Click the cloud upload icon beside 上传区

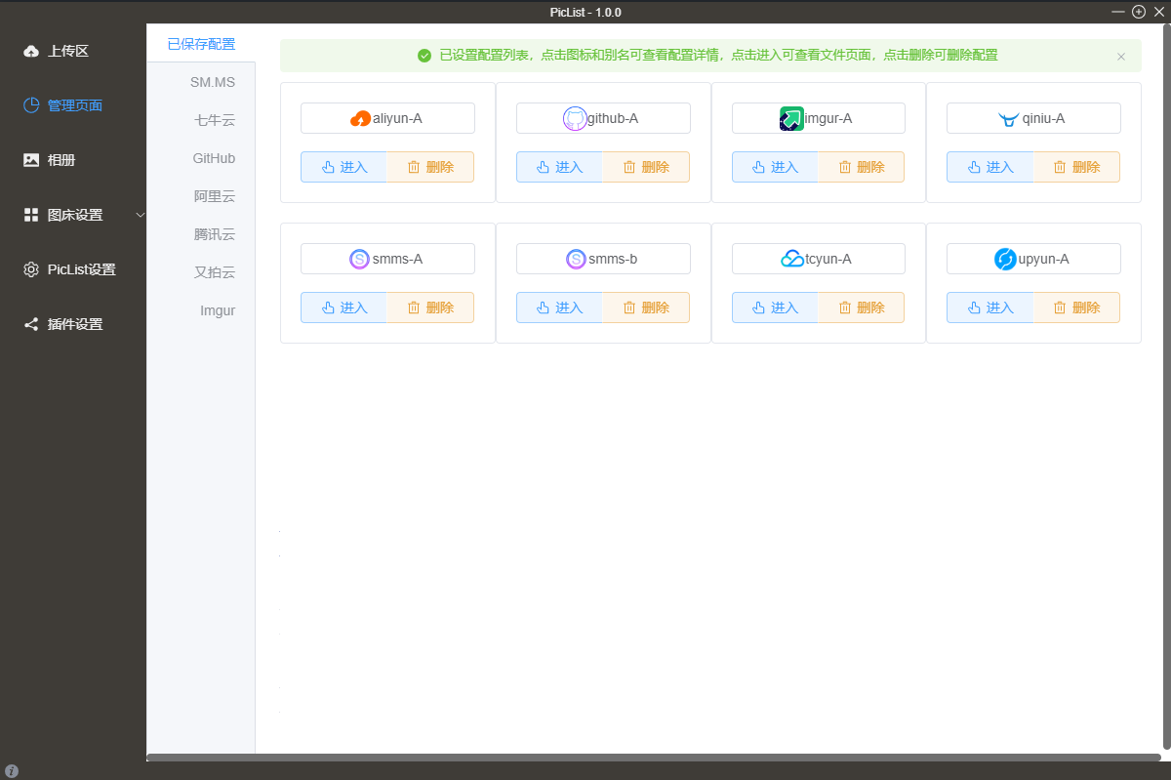(x=31, y=51)
